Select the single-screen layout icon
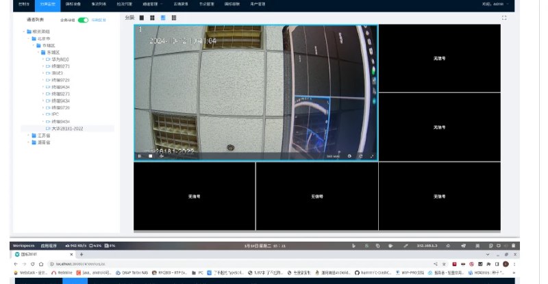 142,18
